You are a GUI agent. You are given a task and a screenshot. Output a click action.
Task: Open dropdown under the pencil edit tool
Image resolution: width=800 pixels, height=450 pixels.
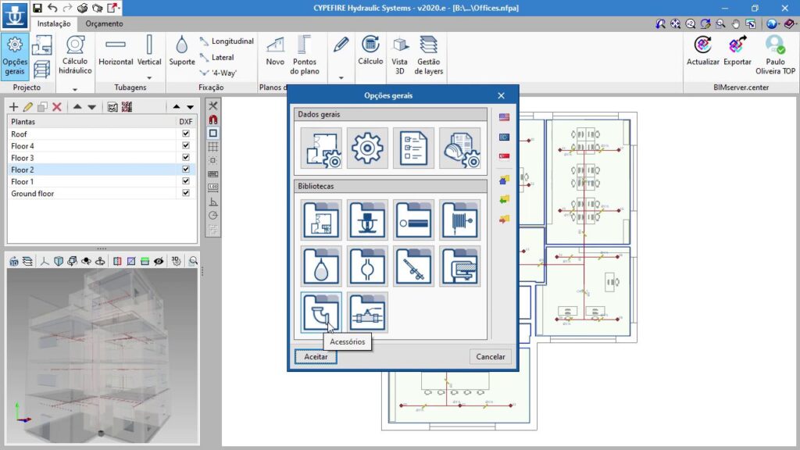pos(341,77)
